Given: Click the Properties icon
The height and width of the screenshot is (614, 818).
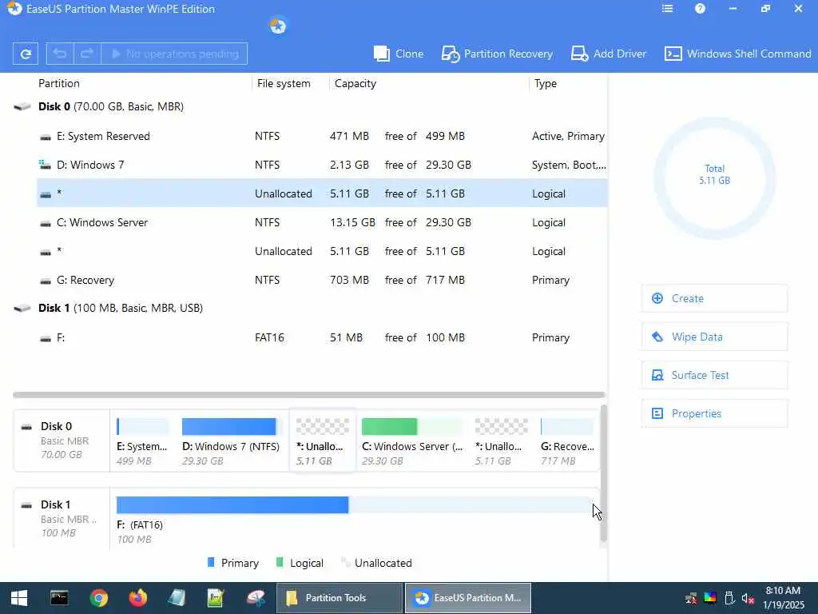Looking at the screenshot, I should tap(657, 413).
